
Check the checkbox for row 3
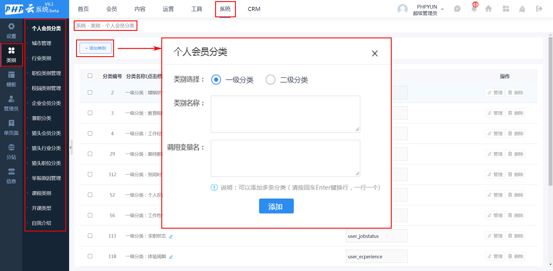(90, 113)
